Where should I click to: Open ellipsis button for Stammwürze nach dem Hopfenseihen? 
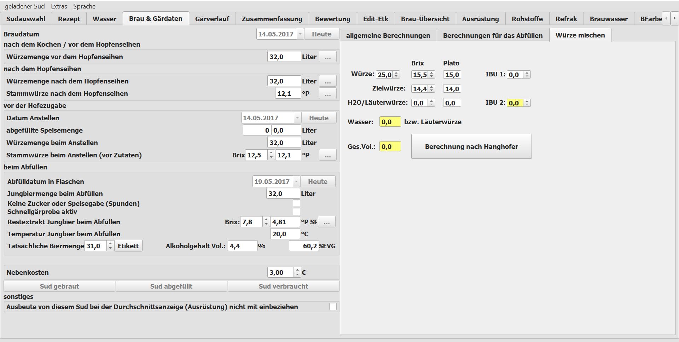(x=327, y=94)
